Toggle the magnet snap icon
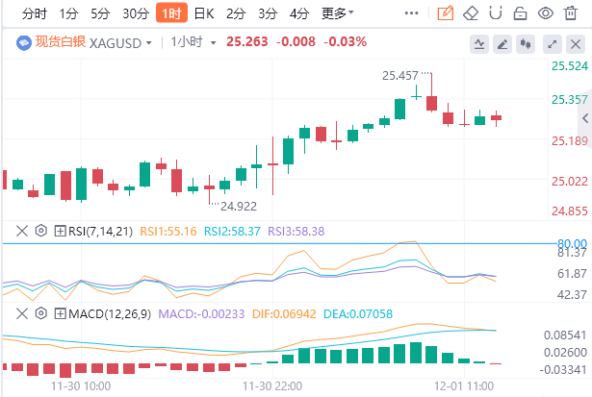 [x=497, y=13]
